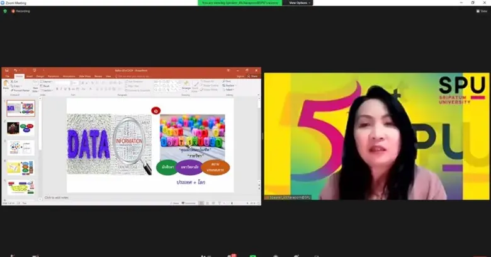Open the Review ribbon tab

tap(98, 76)
